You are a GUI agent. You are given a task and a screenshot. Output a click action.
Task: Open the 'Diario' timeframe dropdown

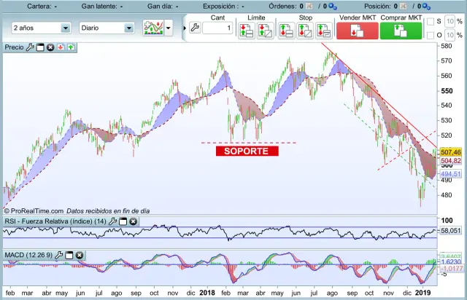click(x=129, y=28)
